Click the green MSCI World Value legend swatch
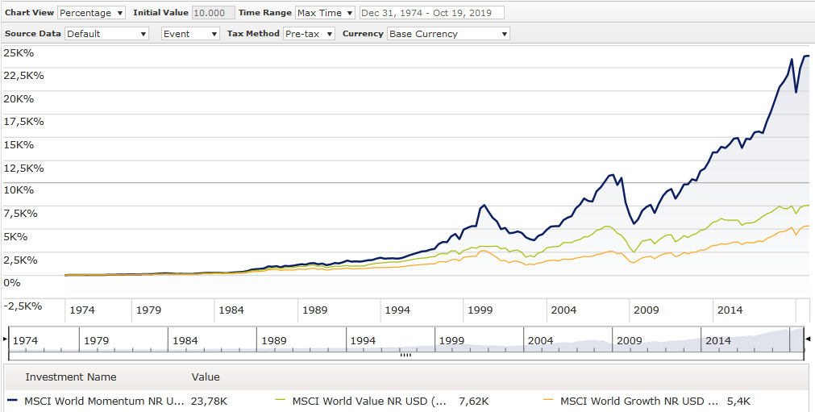This screenshot has height=412, width=815. (281, 400)
